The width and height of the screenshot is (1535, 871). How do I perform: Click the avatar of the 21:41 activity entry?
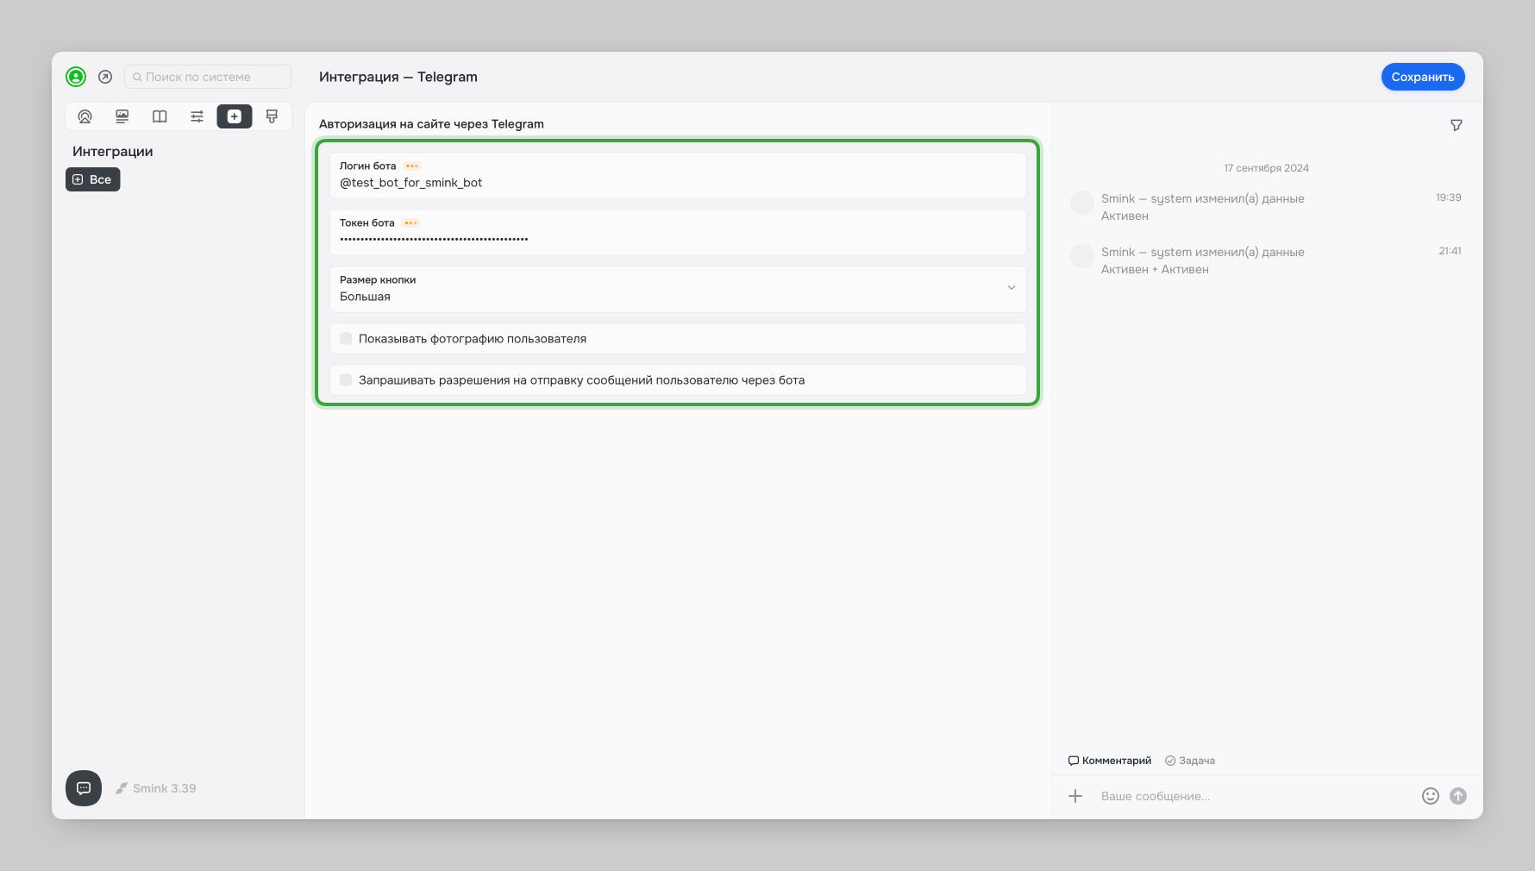click(1082, 256)
